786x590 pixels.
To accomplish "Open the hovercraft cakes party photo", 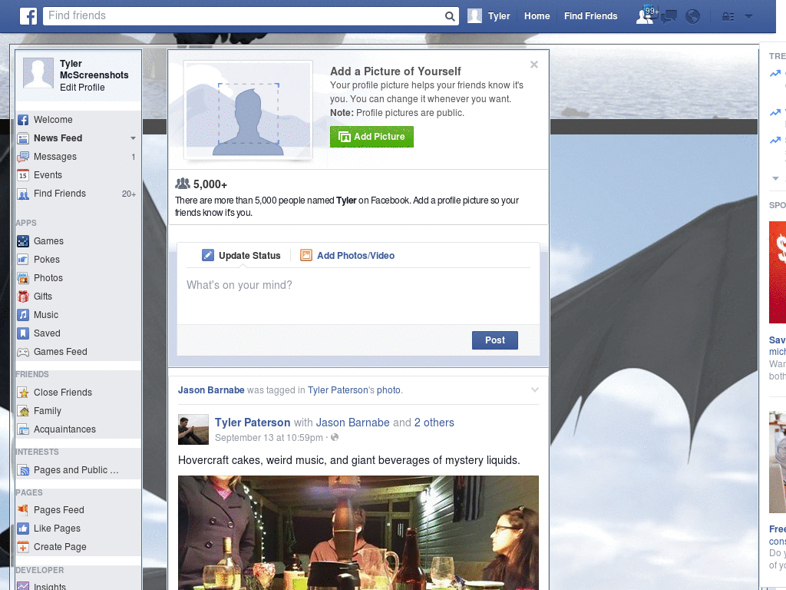I will (x=358, y=533).
